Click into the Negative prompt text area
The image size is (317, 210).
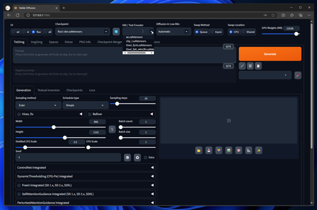[125, 75]
